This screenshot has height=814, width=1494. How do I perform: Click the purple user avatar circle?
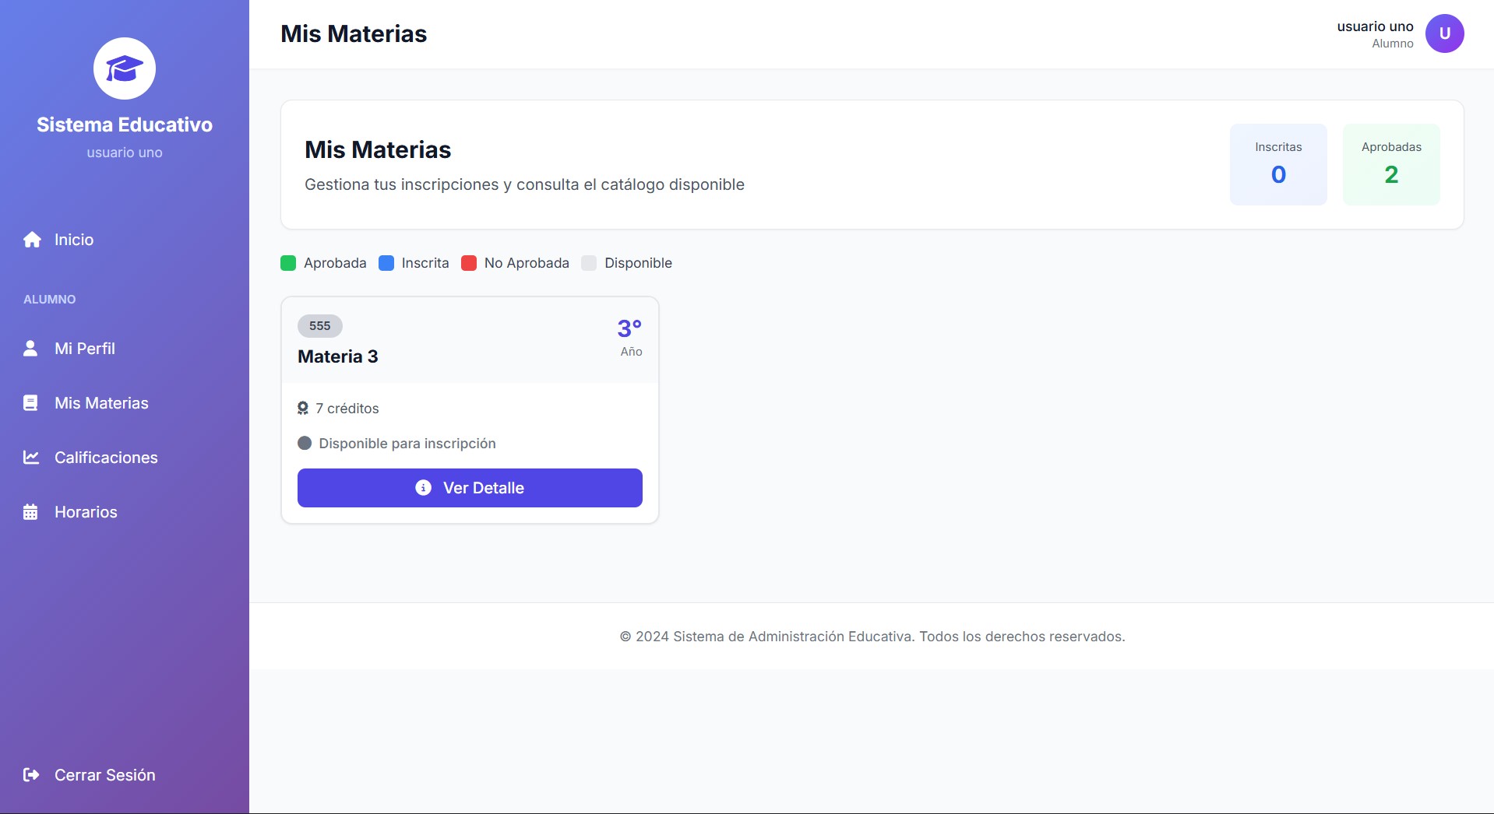(1444, 33)
